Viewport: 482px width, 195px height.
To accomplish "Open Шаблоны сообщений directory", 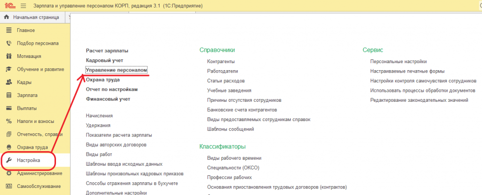I will click(x=231, y=129).
